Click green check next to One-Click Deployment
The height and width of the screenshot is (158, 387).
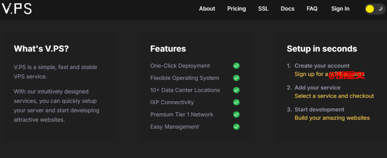(236, 66)
